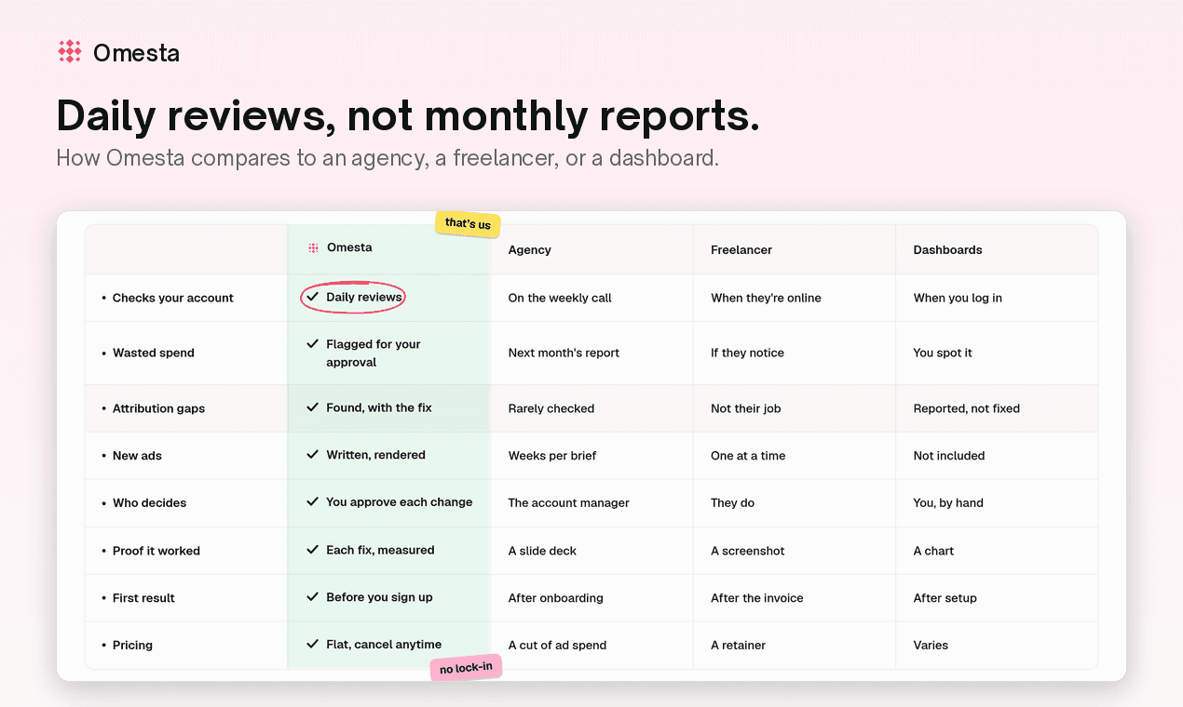Click the "Wasted spend" row label
The width and height of the screenshot is (1183, 707).
click(x=154, y=353)
